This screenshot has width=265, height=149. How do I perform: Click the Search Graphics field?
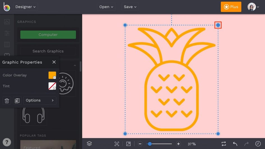click(48, 51)
